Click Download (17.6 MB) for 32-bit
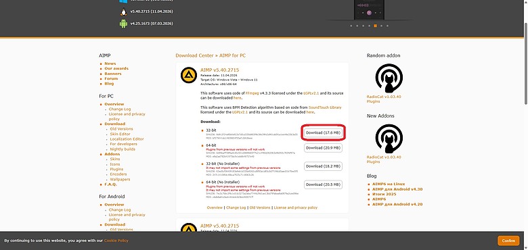This screenshot has height=250, width=528. 323,133
